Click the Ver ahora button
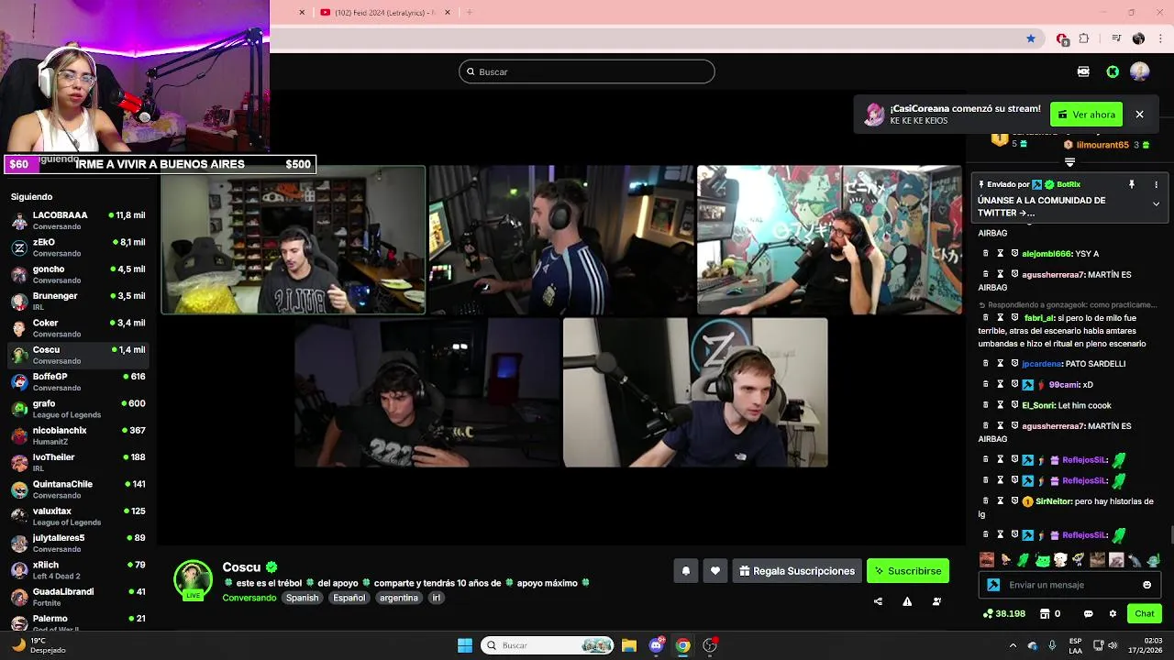The width and height of the screenshot is (1174, 660). pos(1087,115)
